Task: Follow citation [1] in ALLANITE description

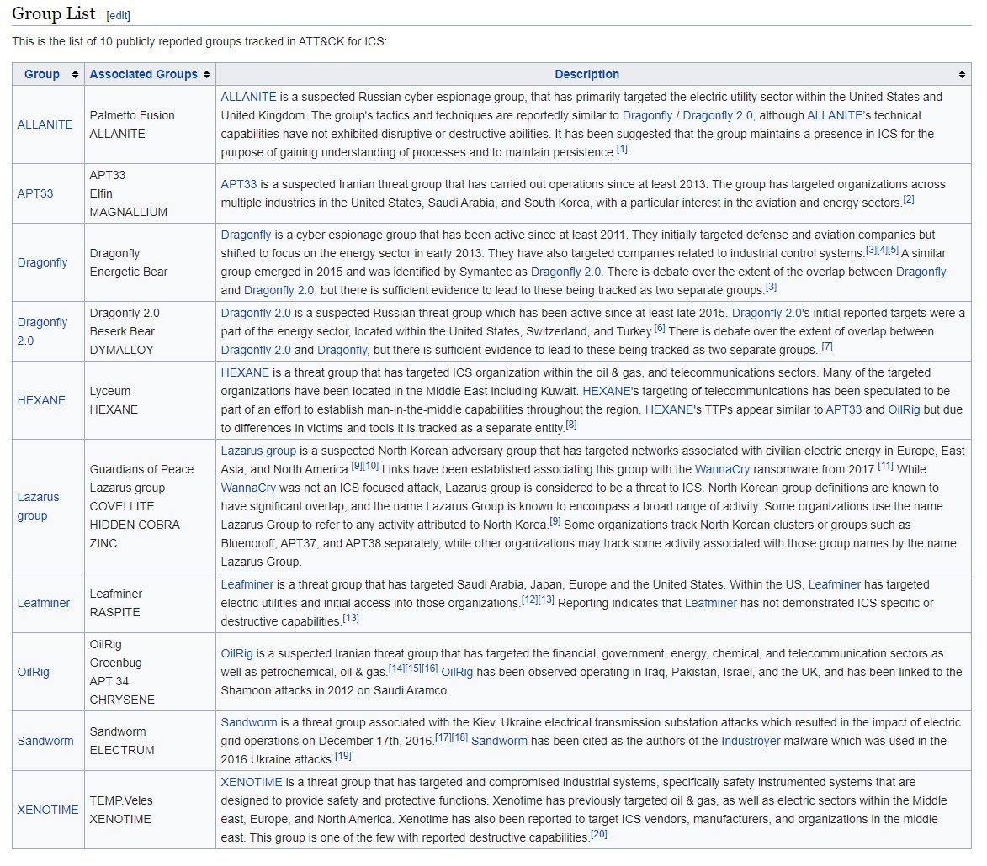Action: point(622,149)
